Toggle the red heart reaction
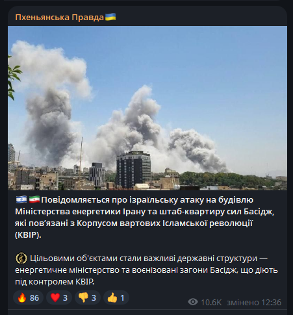The width and height of the screenshot is (293, 315). [x=59, y=297]
